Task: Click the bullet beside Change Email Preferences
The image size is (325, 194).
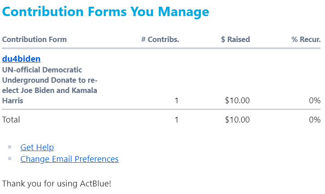Action: 10,158
